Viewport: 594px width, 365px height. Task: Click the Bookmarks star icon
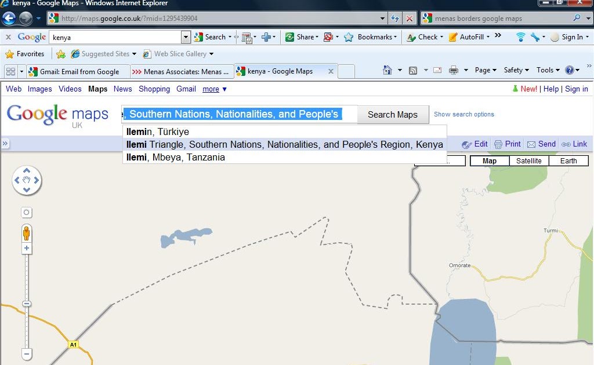(x=348, y=36)
